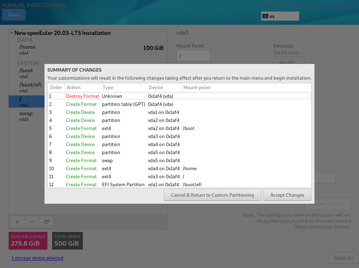Click the reload storage configuration icon
The image size is (359, 268).
pos(47,222)
